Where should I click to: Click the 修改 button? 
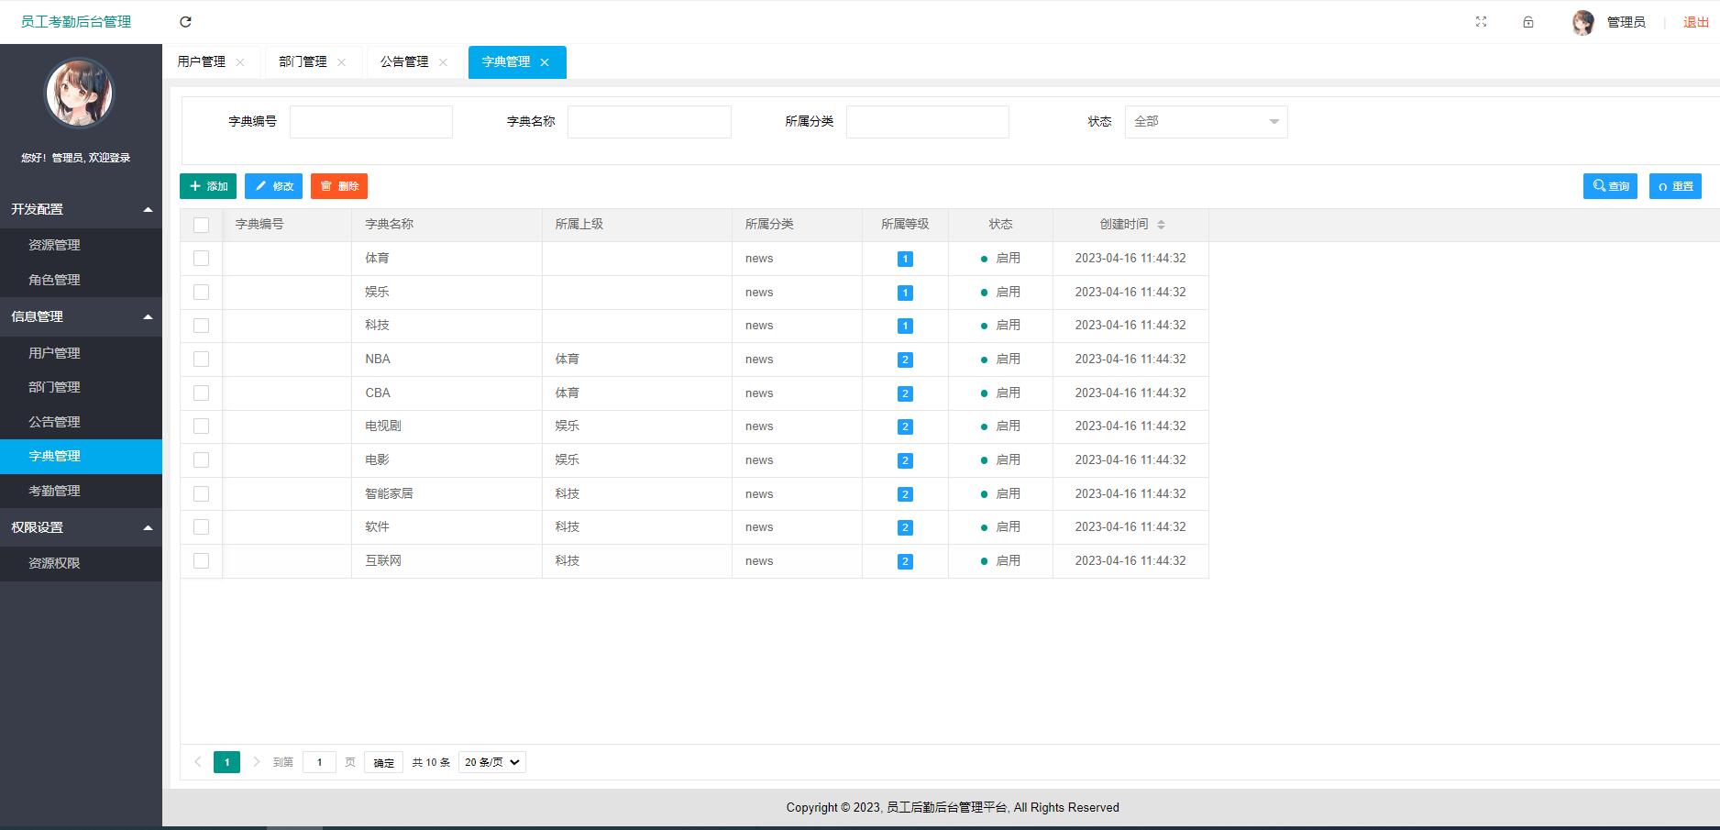tap(273, 186)
